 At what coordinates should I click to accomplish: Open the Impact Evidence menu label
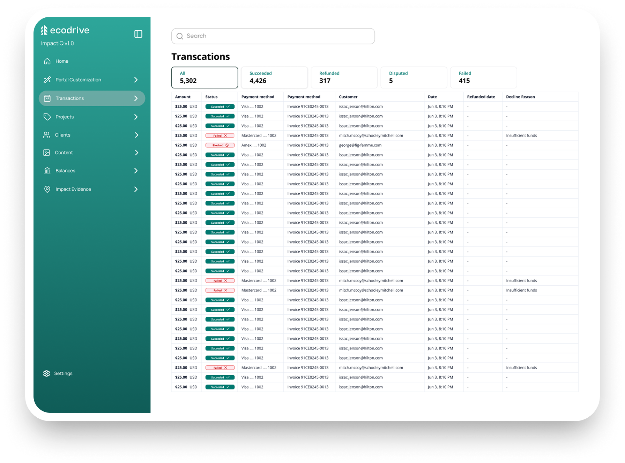click(x=73, y=189)
